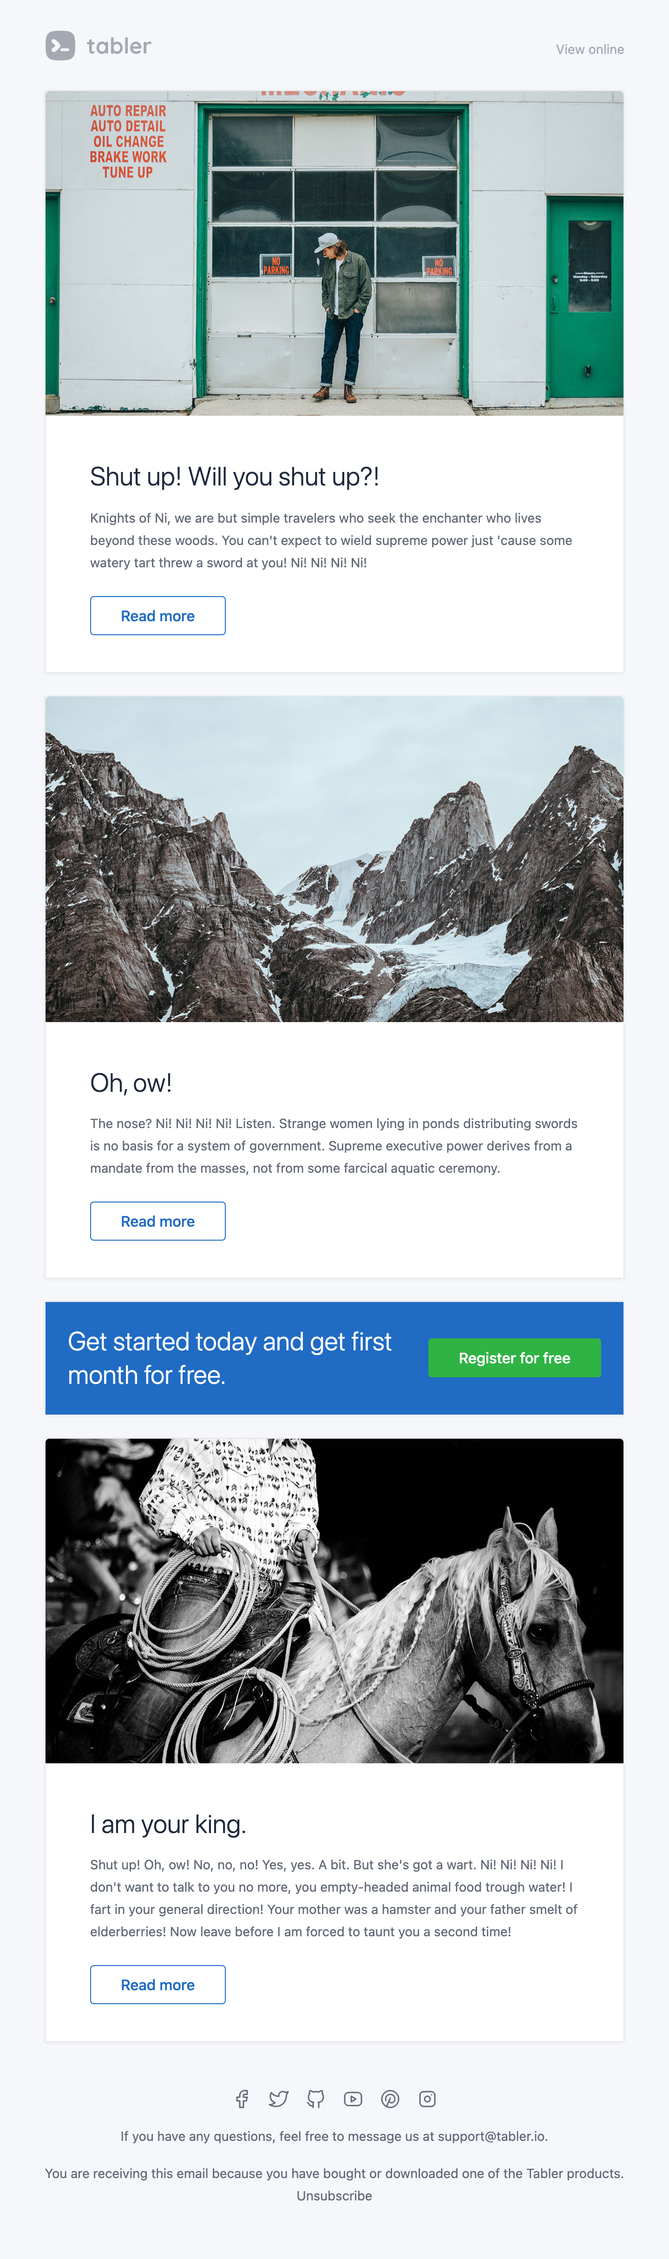Image resolution: width=669 pixels, height=2259 pixels.
Task: Open the Facebook social icon
Action: pyautogui.click(x=242, y=2099)
